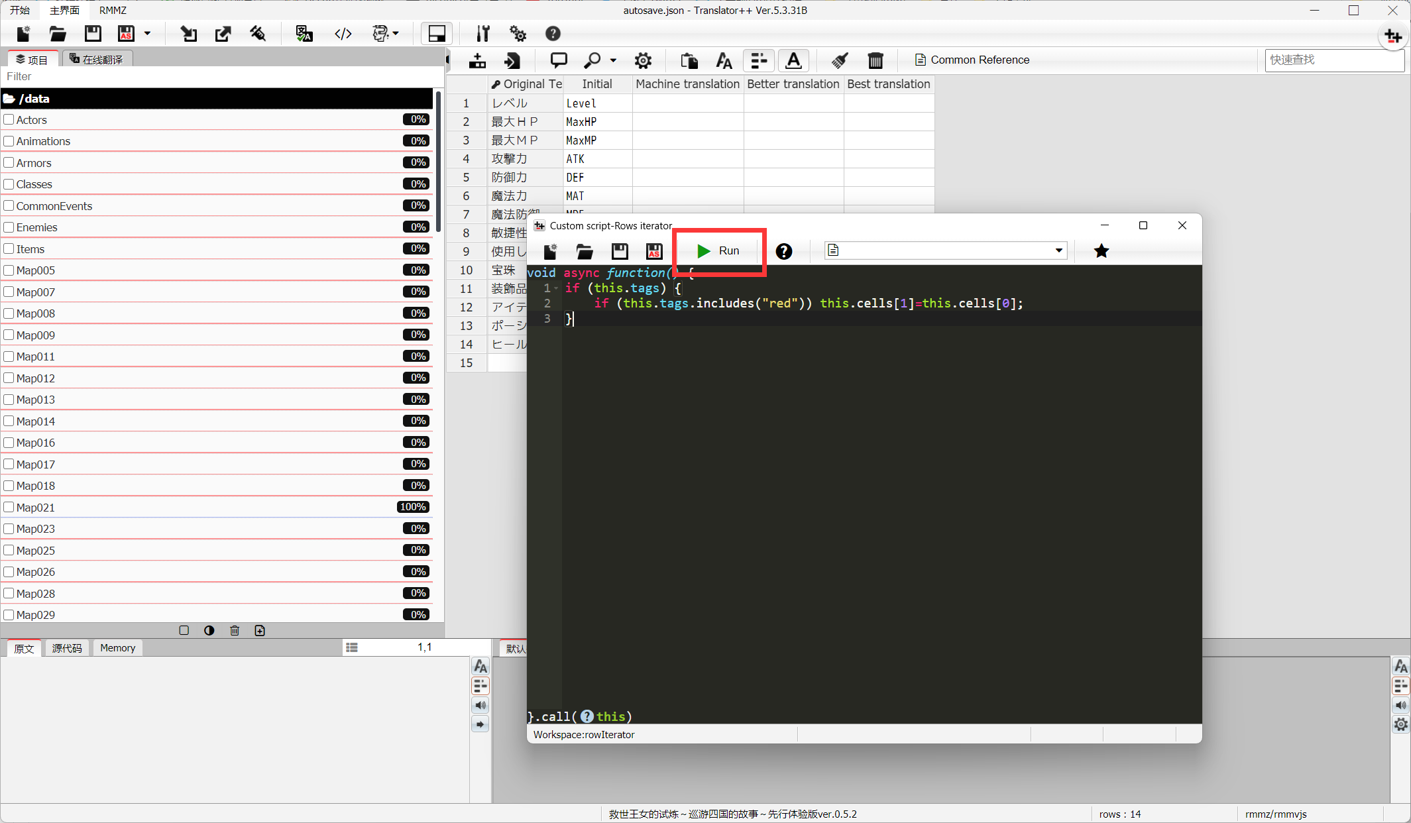Open the Save As dropdown arrow
Viewport: 1411px width, 823px height.
[x=147, y=33]
